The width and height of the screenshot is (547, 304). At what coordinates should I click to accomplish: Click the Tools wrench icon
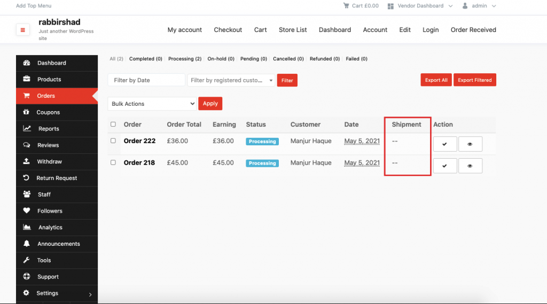coord(26,260)
